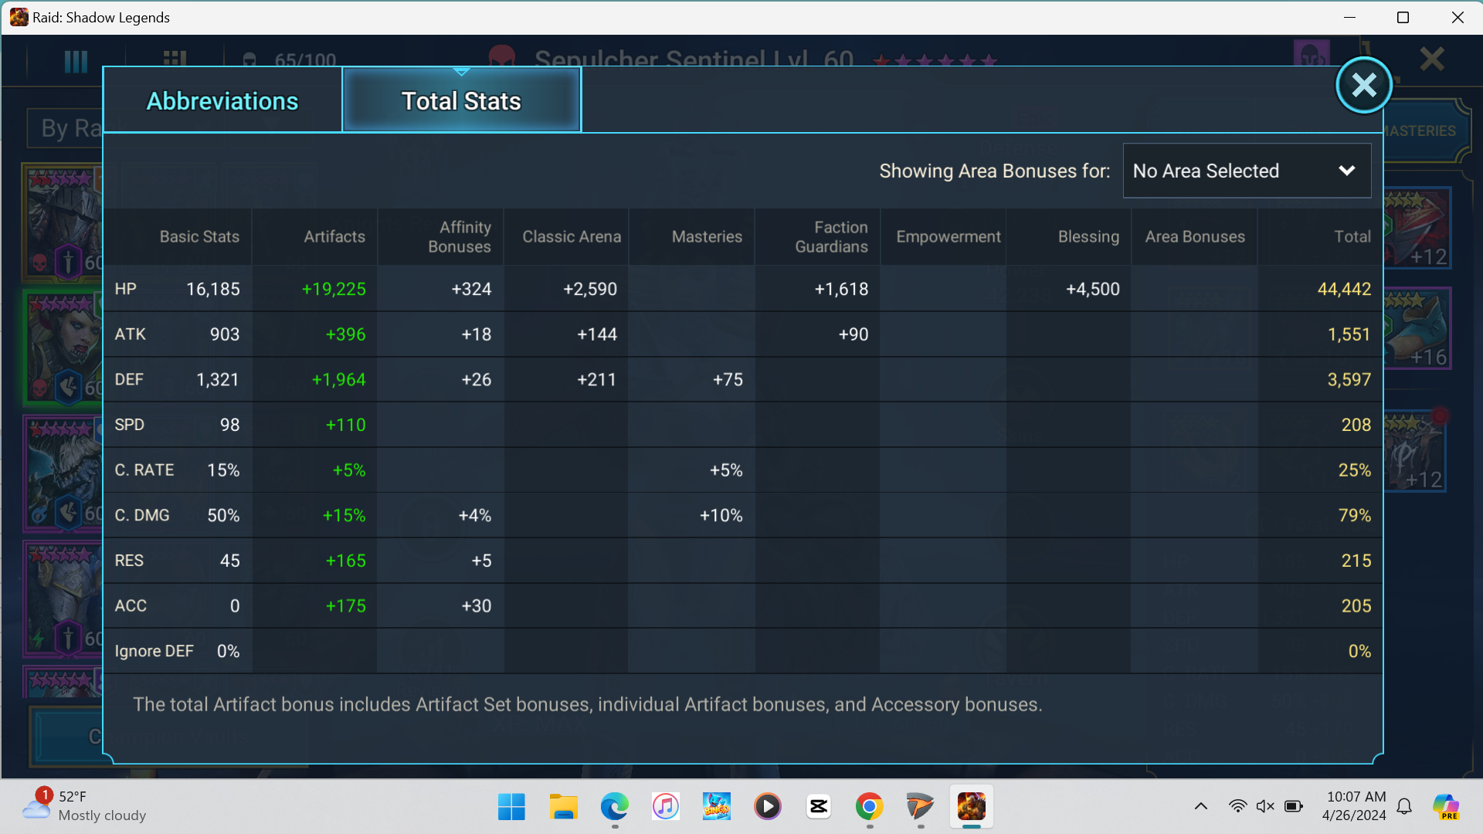Open the Plarium Play icon in taskbar
The height and width of the screenshot is (834, 1483).
tap(920, 807)
